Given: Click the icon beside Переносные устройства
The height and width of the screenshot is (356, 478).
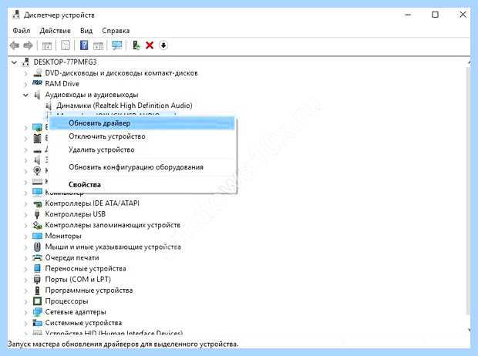Looking at the screenshot, I should pos(37,268).
